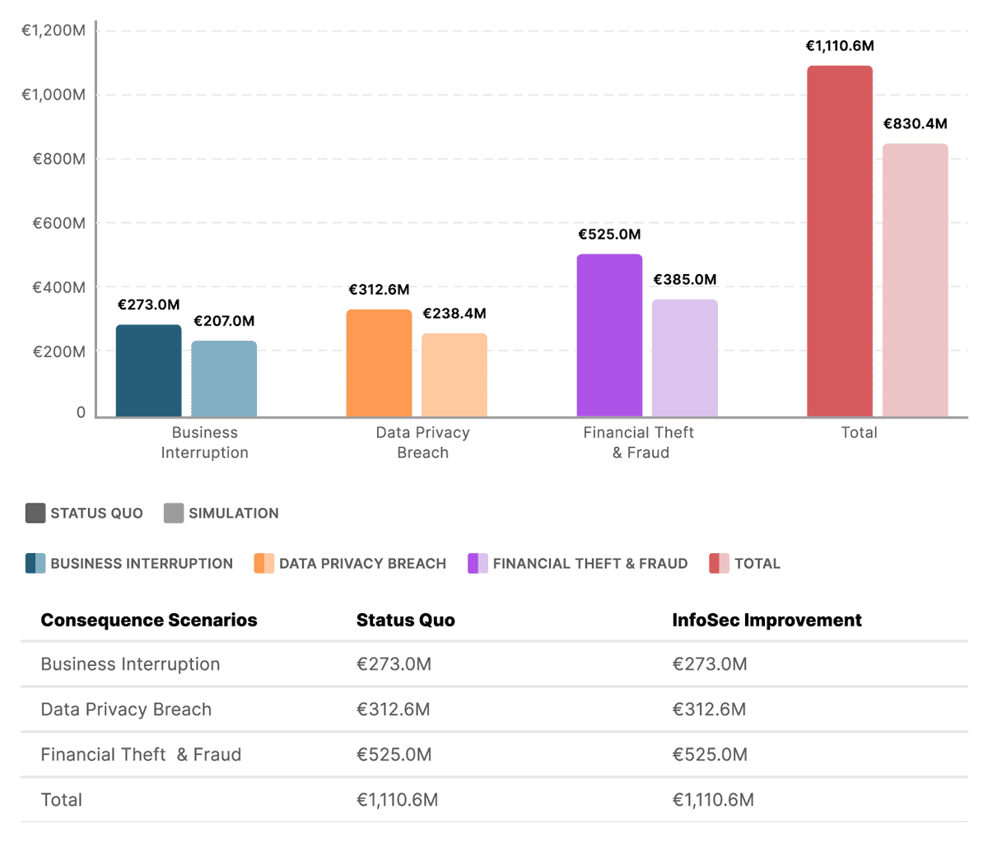Select the dark blue €273.0M bar
This screenshot has height=842, width=988.
click(x=148, y=370)
